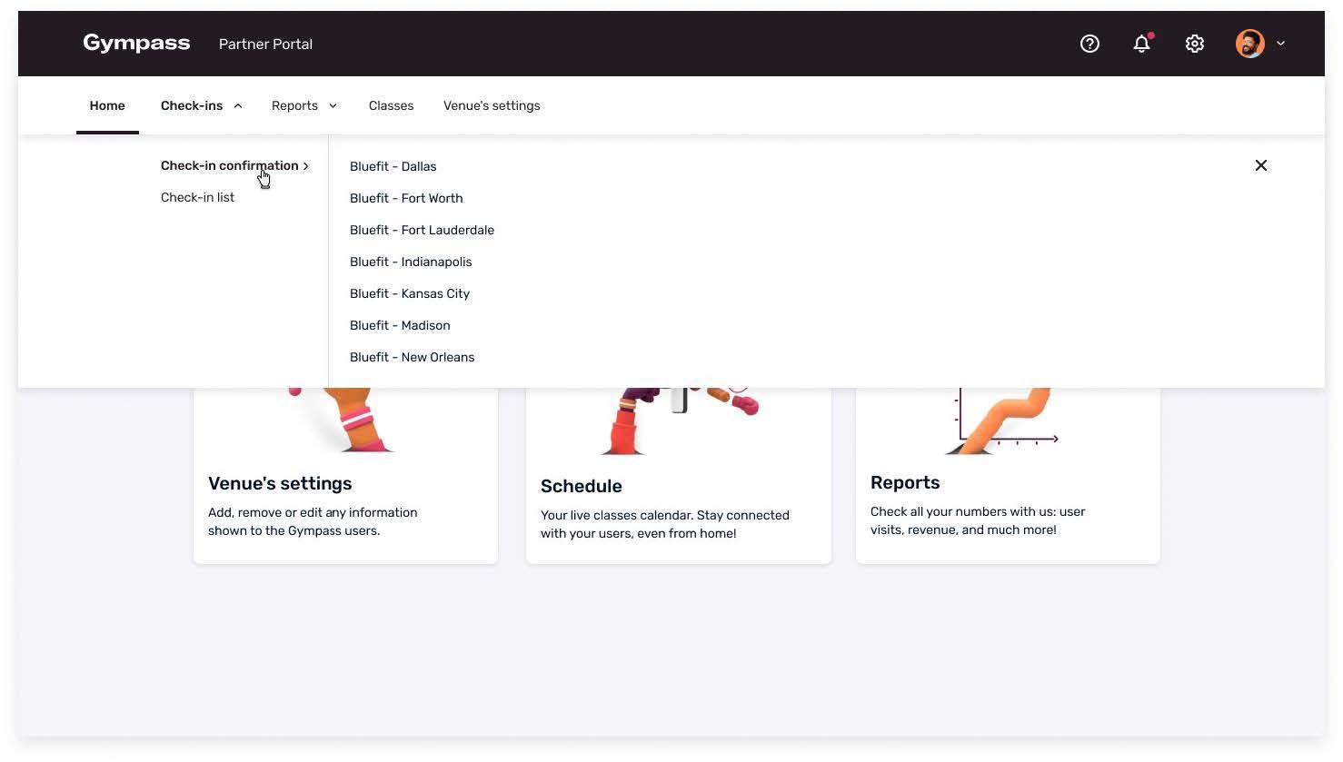Expand the account dropdown arrow beside avatar
The image size is (1343, 762).
[x=1281, y=44]
